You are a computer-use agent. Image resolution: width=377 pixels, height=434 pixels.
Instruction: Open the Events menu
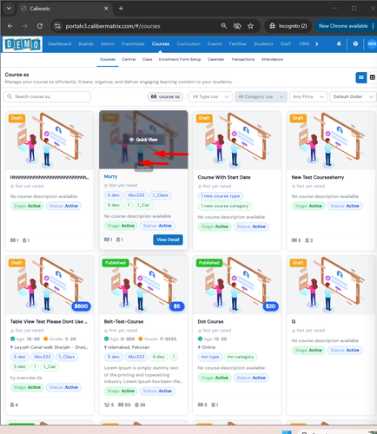[x=215, y=44]
